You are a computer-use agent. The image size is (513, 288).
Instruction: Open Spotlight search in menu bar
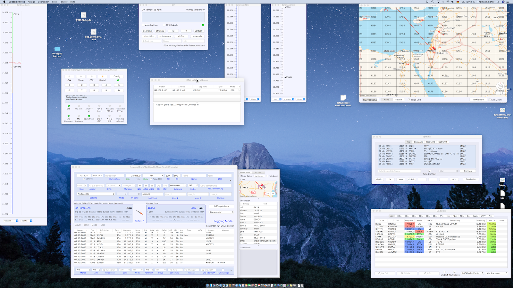498,2
